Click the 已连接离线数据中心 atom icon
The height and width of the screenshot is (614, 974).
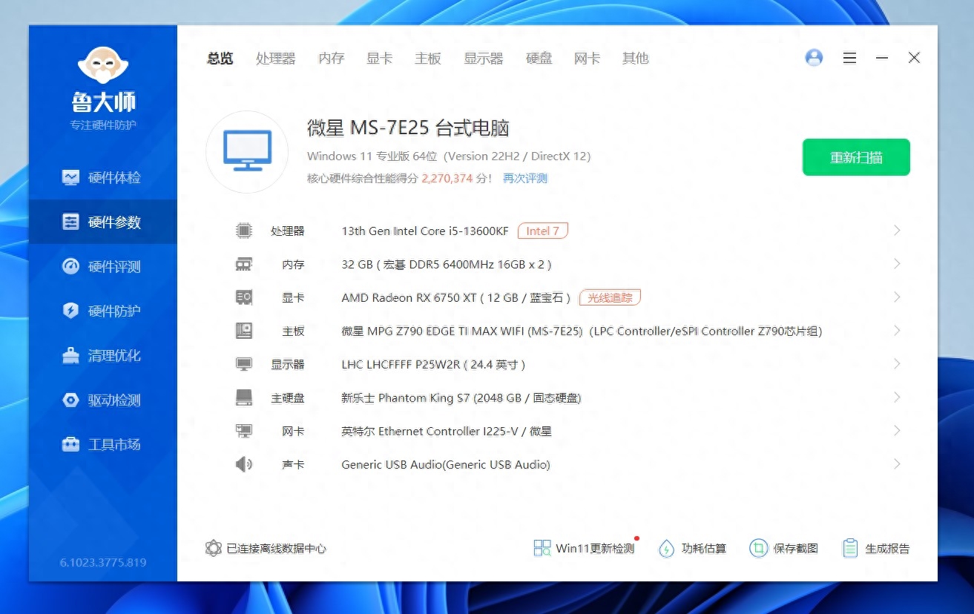tap(214, 549)
